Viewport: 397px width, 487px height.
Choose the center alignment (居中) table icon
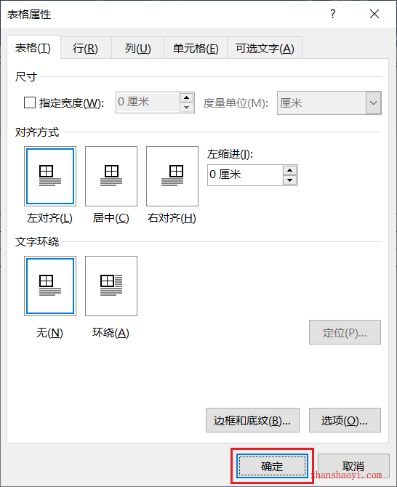[111, 176]
